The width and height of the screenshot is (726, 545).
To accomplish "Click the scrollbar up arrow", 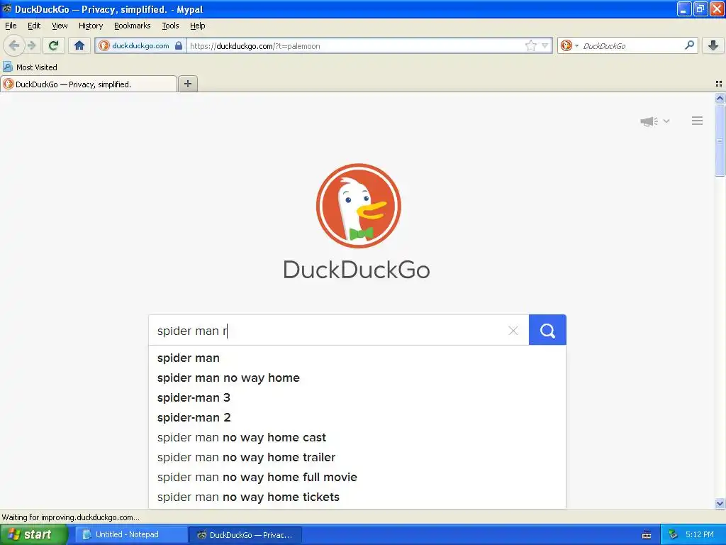I will click(720, 98).
